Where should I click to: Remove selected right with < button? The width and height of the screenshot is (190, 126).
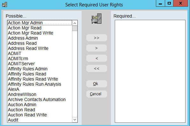click(97, 58)
